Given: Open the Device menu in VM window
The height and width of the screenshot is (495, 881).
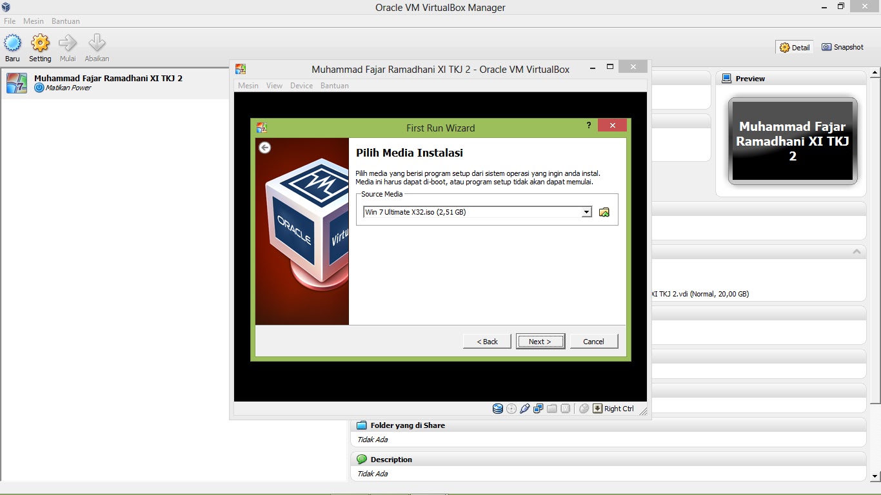Looking at the screenshot, I should pos(301,86).
